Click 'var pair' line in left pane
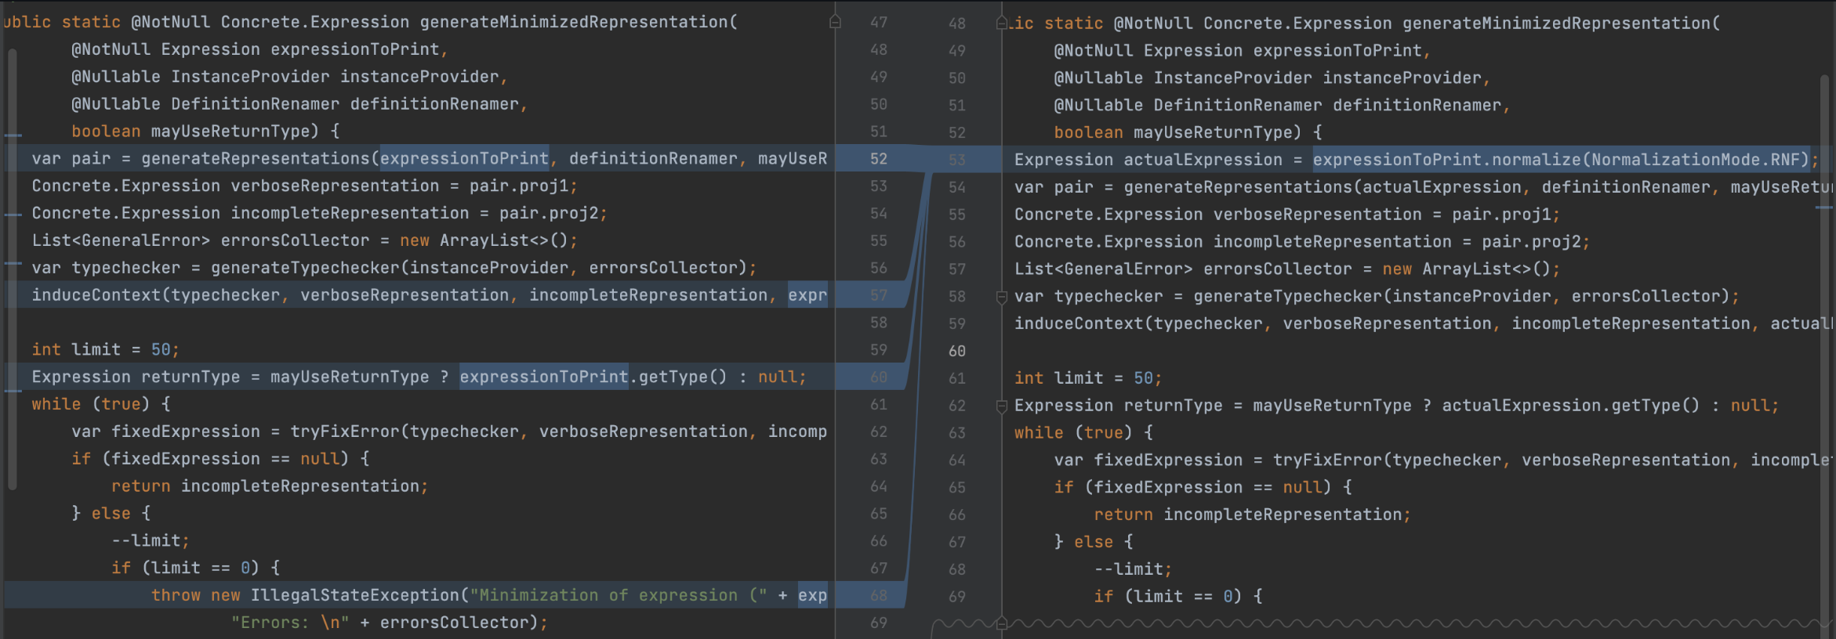 pyautogui.click(x=430, y=158)
